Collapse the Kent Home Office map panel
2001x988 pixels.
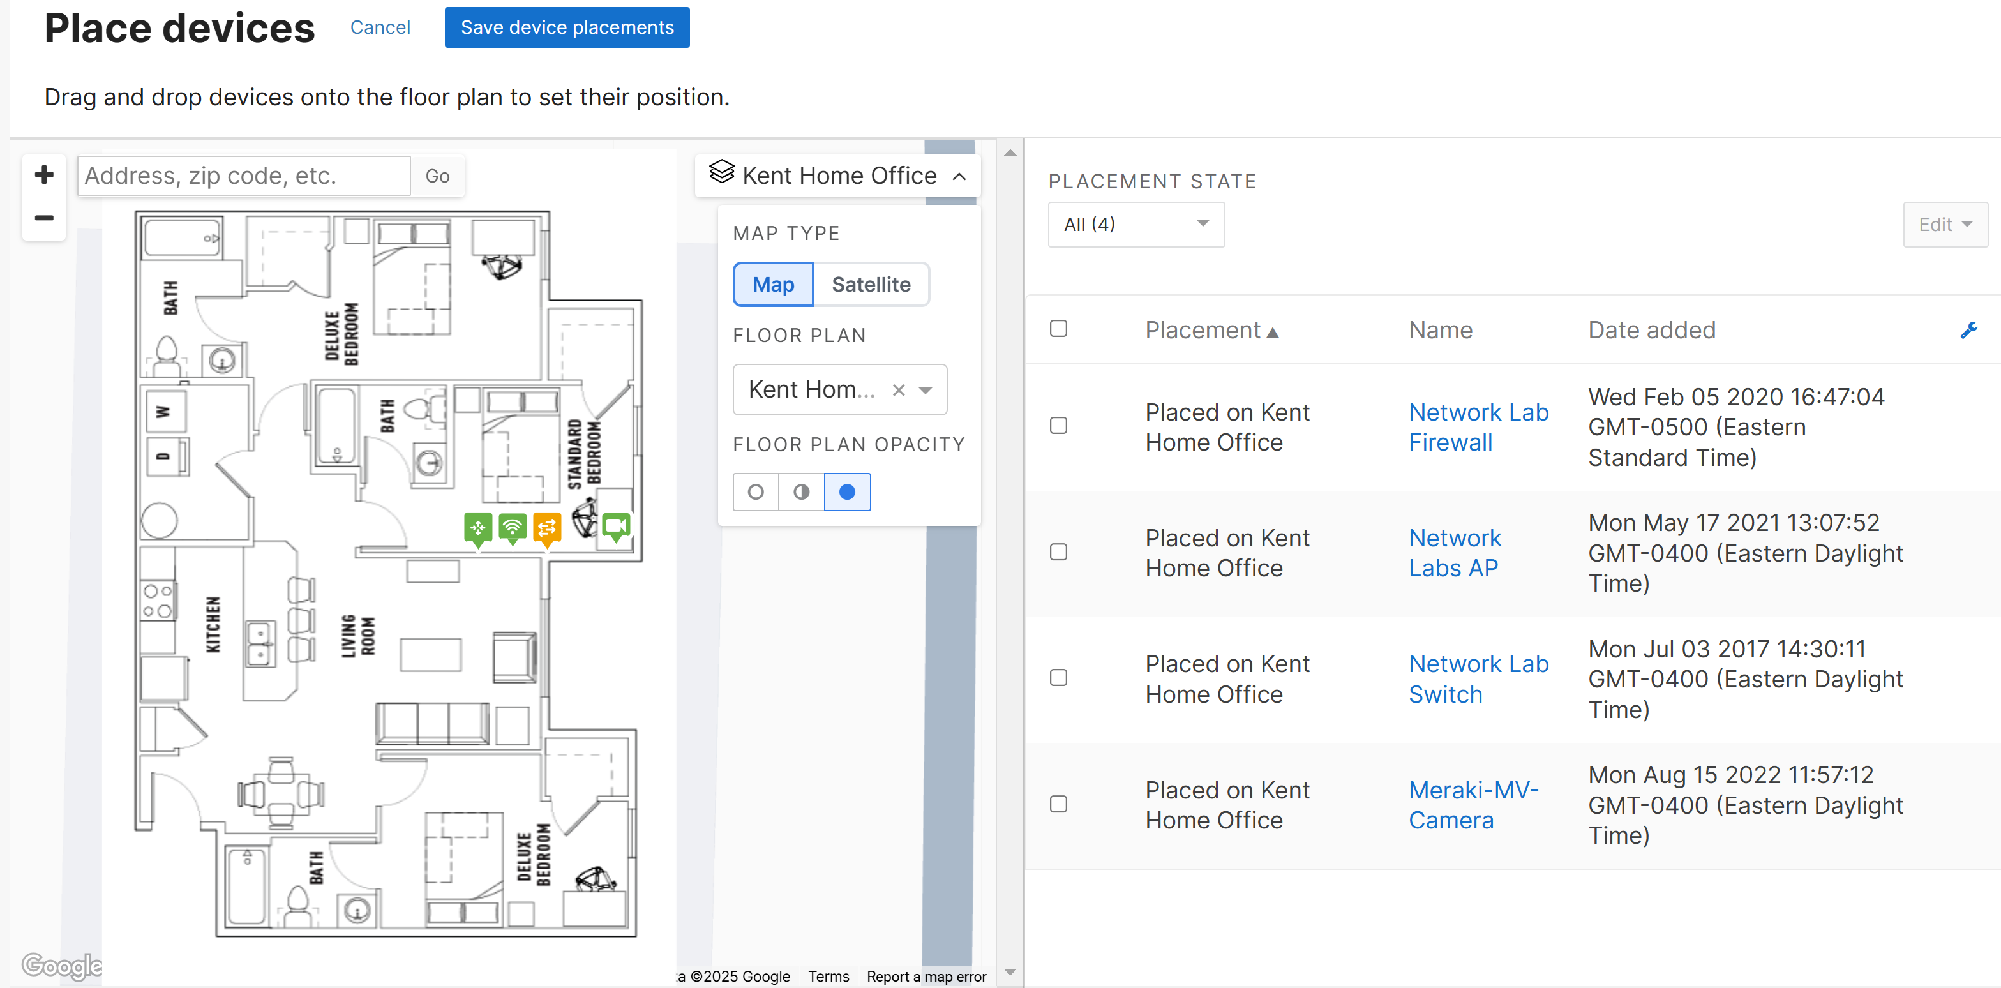point(959,176)
